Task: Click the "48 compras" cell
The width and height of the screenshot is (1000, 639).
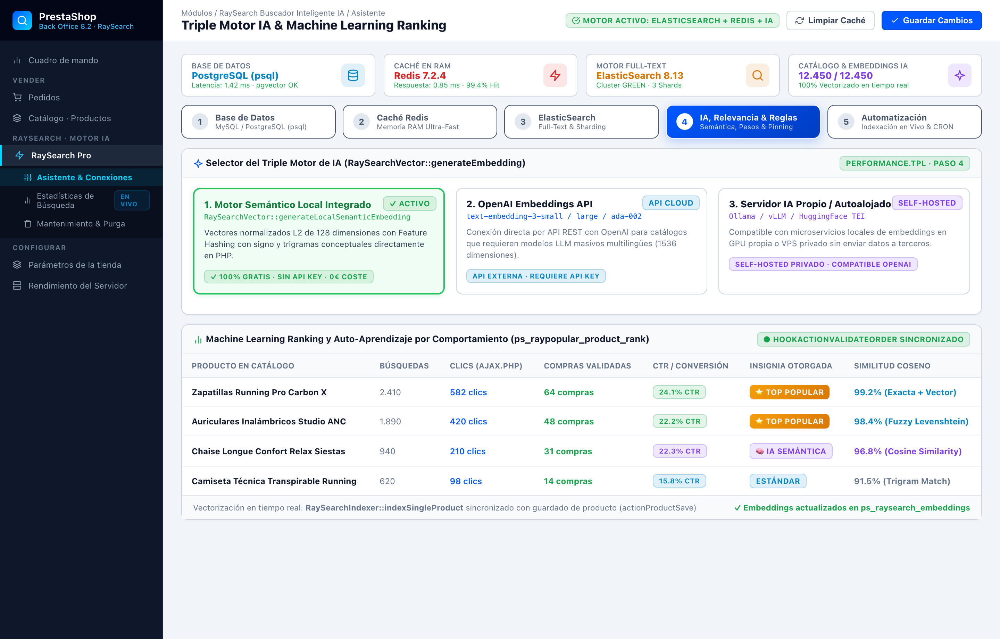Action: (568, 421)
